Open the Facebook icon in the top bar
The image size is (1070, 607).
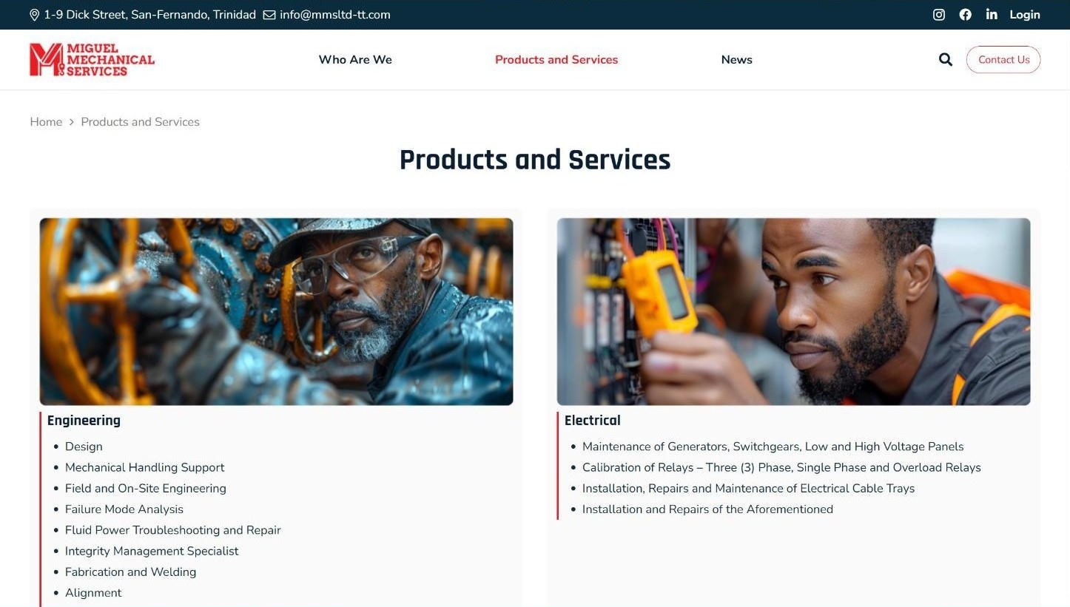coord(966,15)
